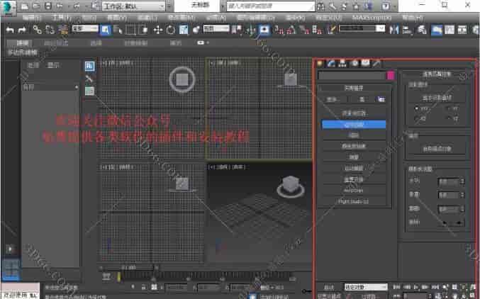Open the Hierarchy command panel icon
Screen dimensions: 480x299
pyautogui.click(x=343, y=64)
